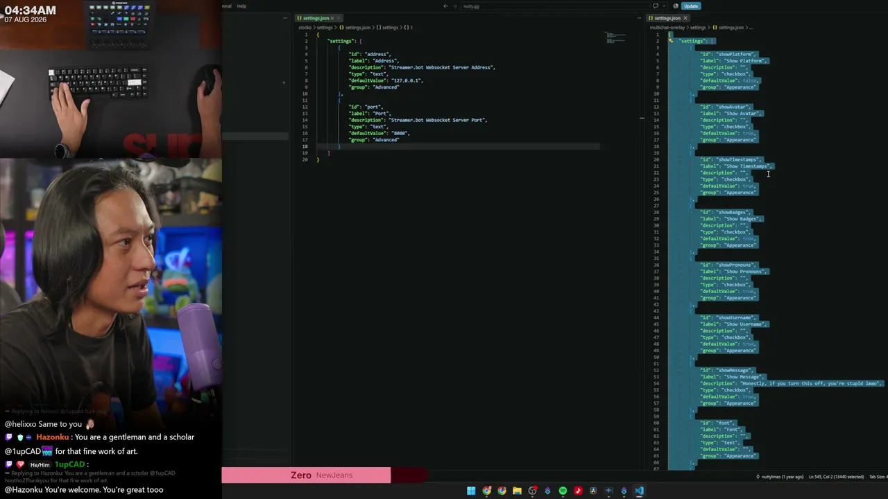Screen dimensions: 888x499
Task: Click the "Show Pronouns" label value
Action: click(x=744, y=272)
